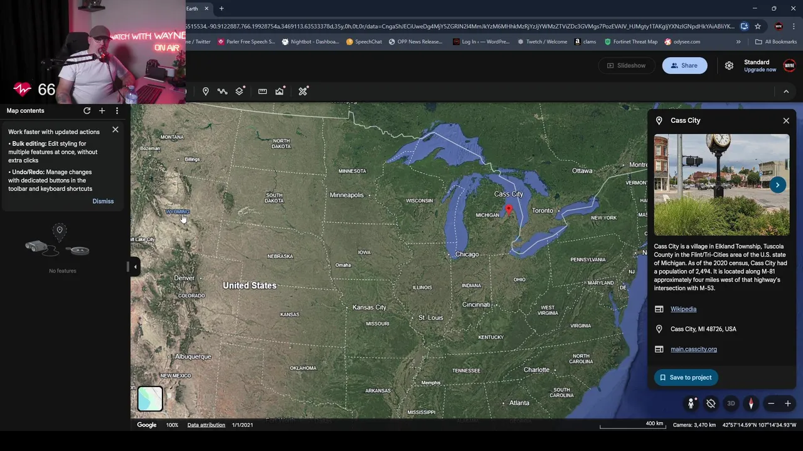803x451 pixels.
Task: Click the 100% loading indicator
Action: [172, 425]
